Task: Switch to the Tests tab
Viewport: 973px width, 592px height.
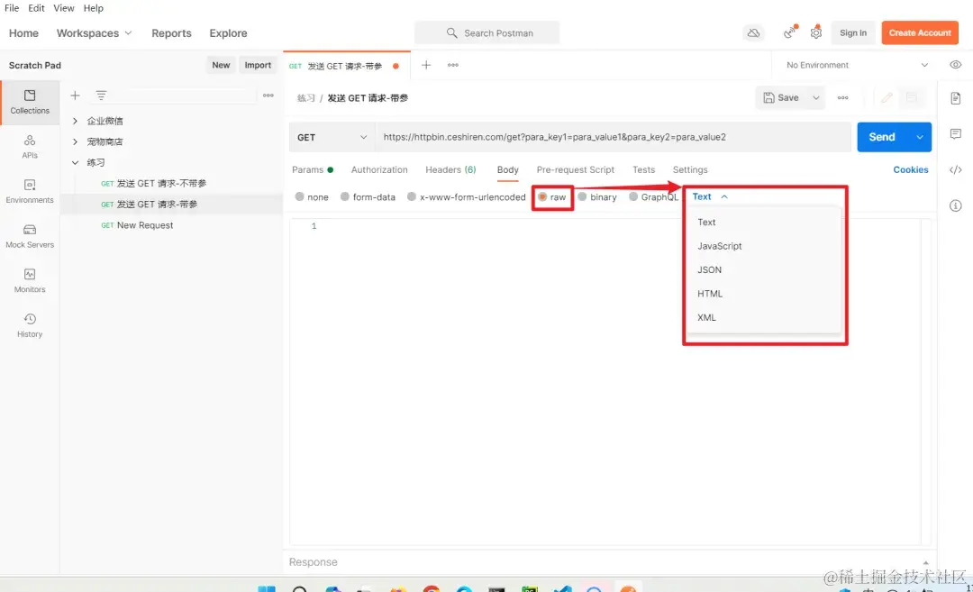Action: coord(643,169)
